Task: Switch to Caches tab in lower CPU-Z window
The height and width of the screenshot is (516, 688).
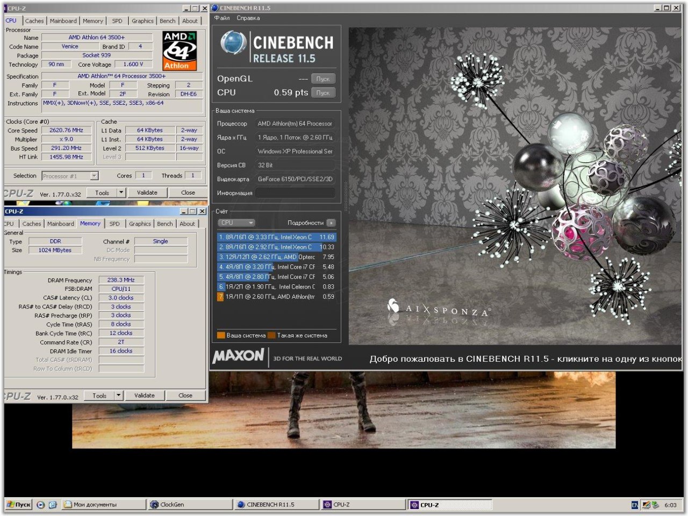Action: click(x=32, y=224)
